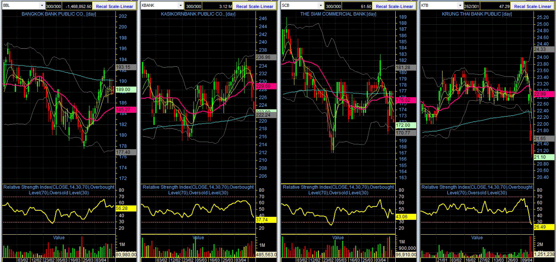Click the 222.24 price tag on KBANK
This screenshot has width=556, height=262.
[266, 115]
